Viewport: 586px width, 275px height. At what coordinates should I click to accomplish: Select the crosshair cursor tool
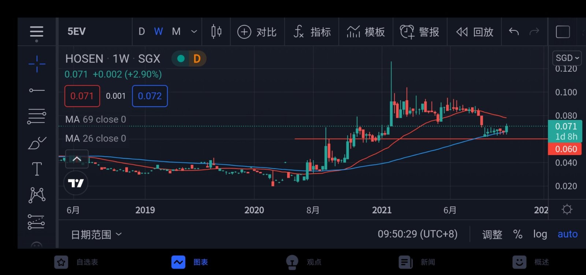pos(37,64)
